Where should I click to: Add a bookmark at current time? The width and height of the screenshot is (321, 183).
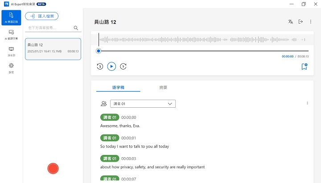(305, 66)
